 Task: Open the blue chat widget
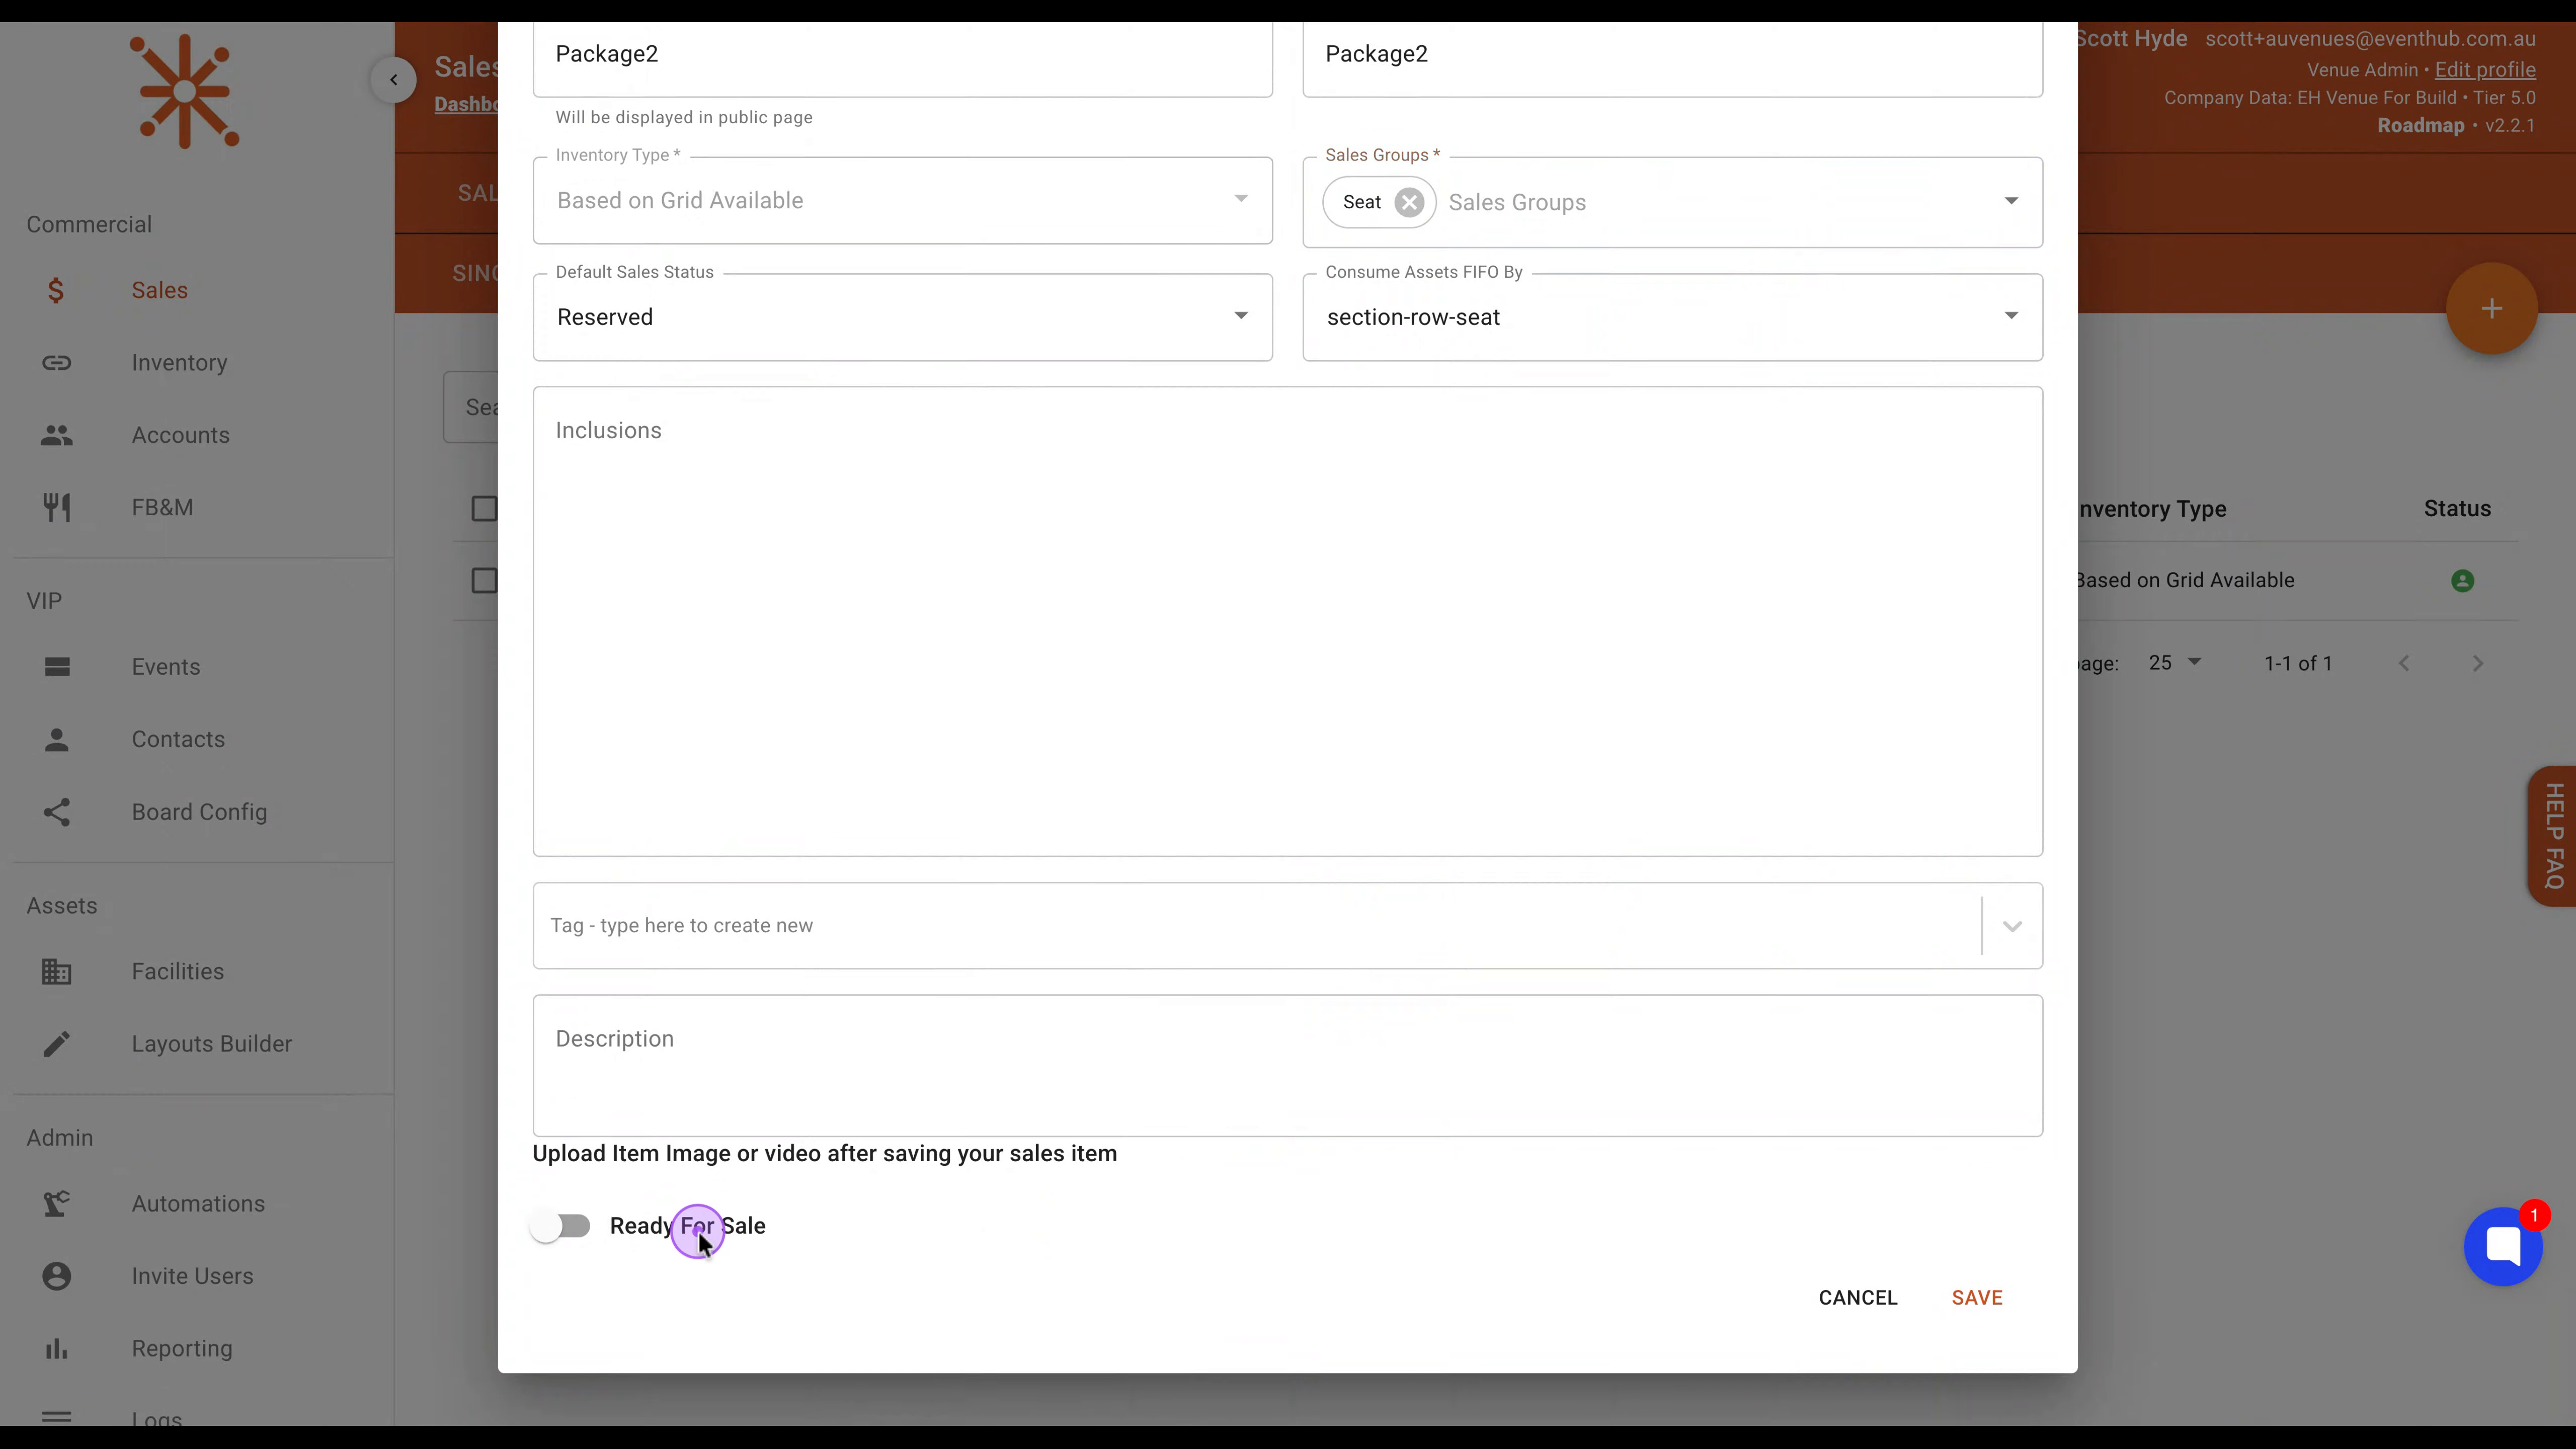2502,1246
